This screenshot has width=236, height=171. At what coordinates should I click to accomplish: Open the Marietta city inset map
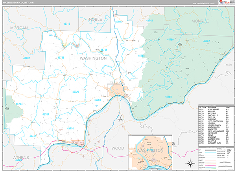coord(150,148)
